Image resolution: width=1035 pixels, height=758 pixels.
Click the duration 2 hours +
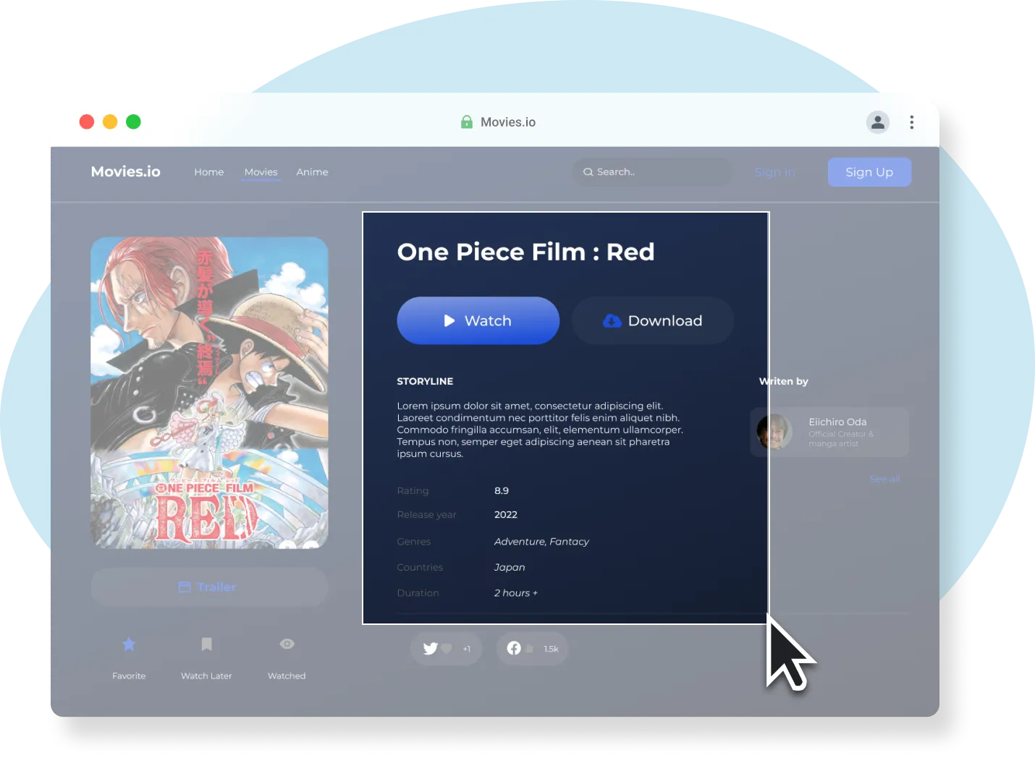pos(516,593)
